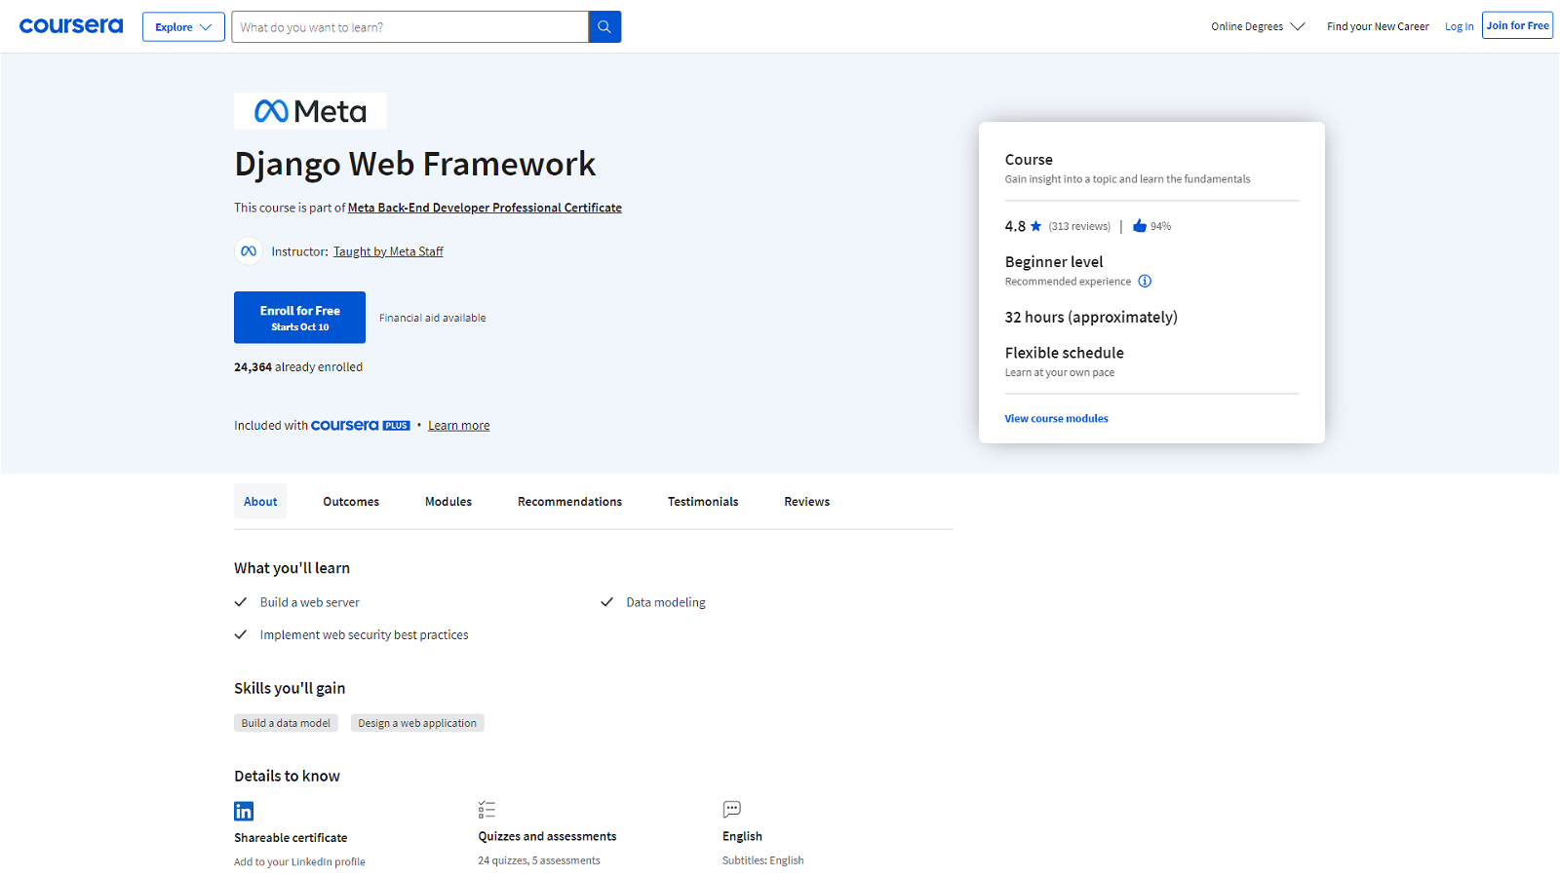Viewport: 1560px width, 877px height.
Task: Open Find your New Career link
Action: point(1378,26)
